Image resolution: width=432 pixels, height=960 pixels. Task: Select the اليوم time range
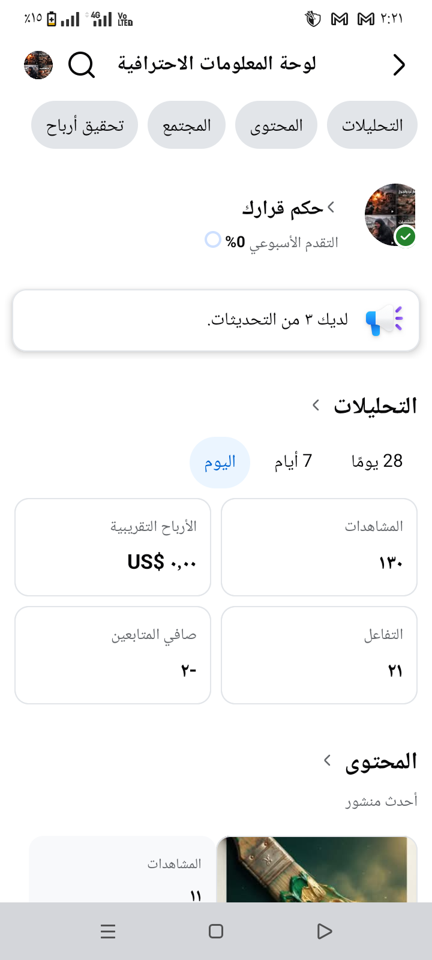click(220, 462)
